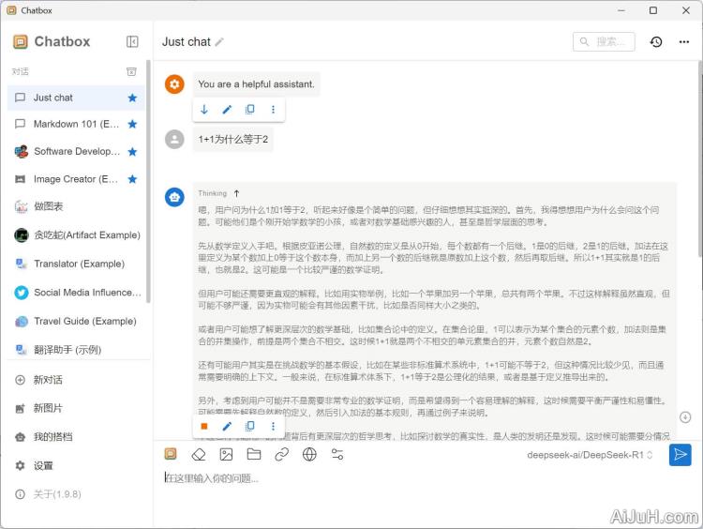This screenshot has width=703, height=529.
Task: Select the Travel Guide (Example) conversation
Action: [84, 321]
